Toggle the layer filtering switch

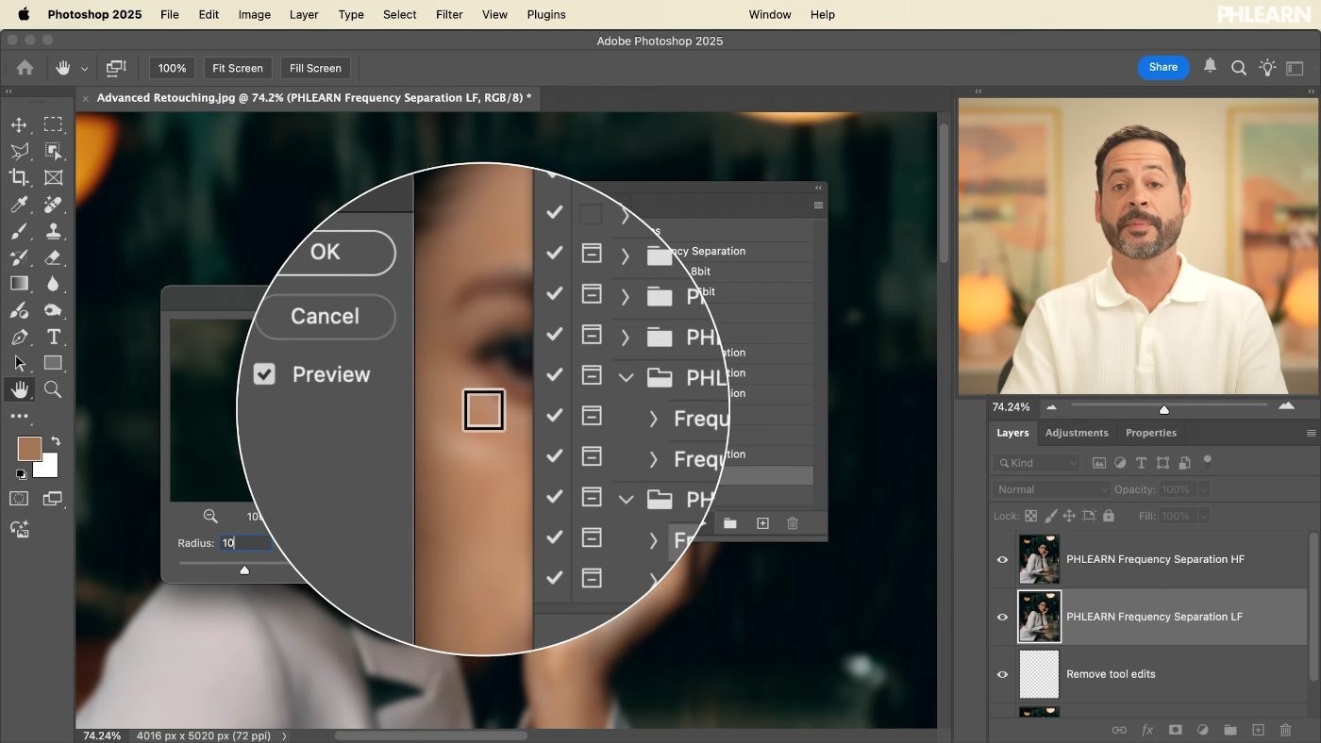coord(1207,462)
